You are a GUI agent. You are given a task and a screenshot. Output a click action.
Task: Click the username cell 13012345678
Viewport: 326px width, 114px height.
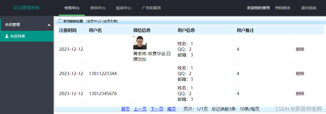click(x=103, y=93)
